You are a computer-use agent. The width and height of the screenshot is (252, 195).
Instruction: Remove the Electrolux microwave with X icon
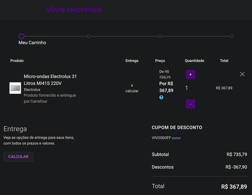[242, 74]
